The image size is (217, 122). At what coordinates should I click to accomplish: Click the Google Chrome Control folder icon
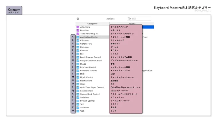tap(78, 61)
